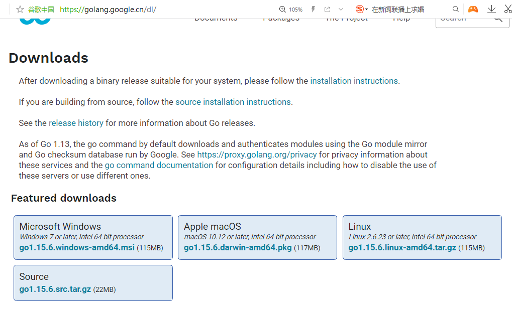The image size is (512, 311).
Task: Click the browser search magnifier icon
Action: [456, 9]
